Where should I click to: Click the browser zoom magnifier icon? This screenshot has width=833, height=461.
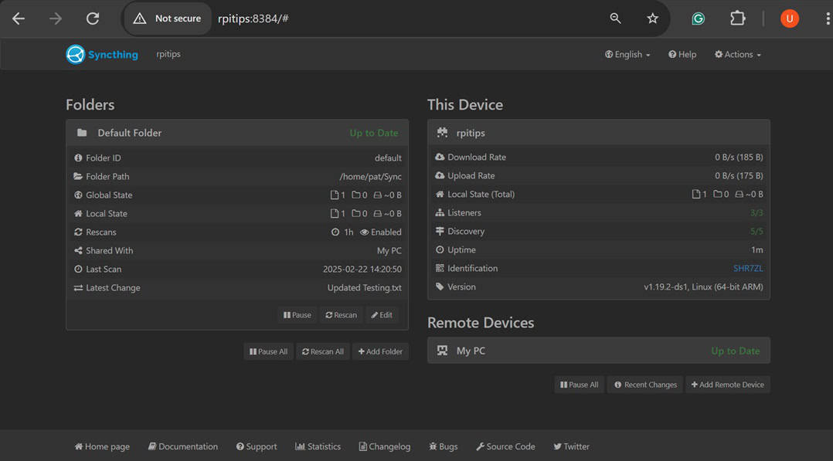[x=616, y=19]
